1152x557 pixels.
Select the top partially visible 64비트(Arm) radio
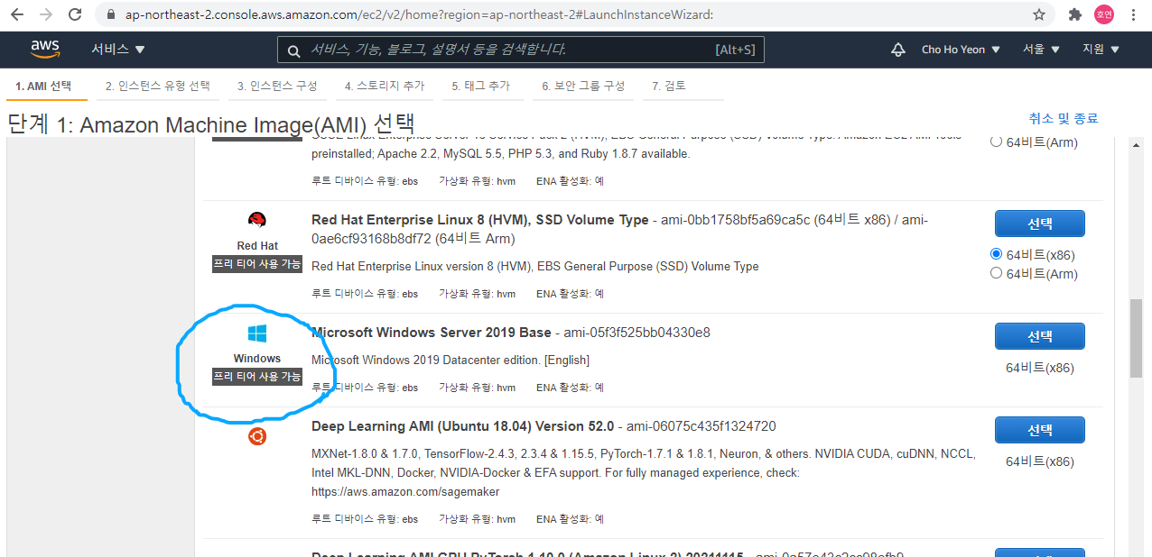pos(997,142)
